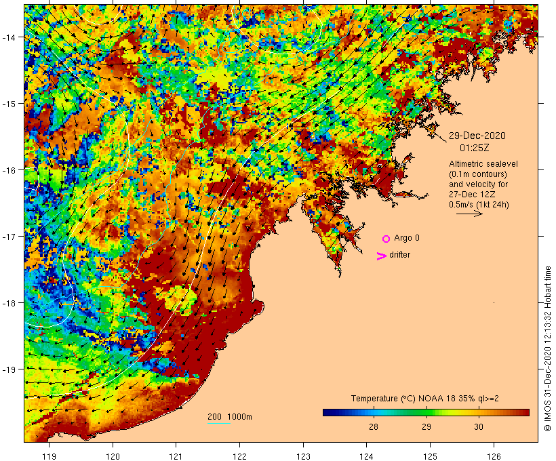The height and width of the screenshot is (461, 556).
Task: Click the temperature color bar
Action: 426,412
